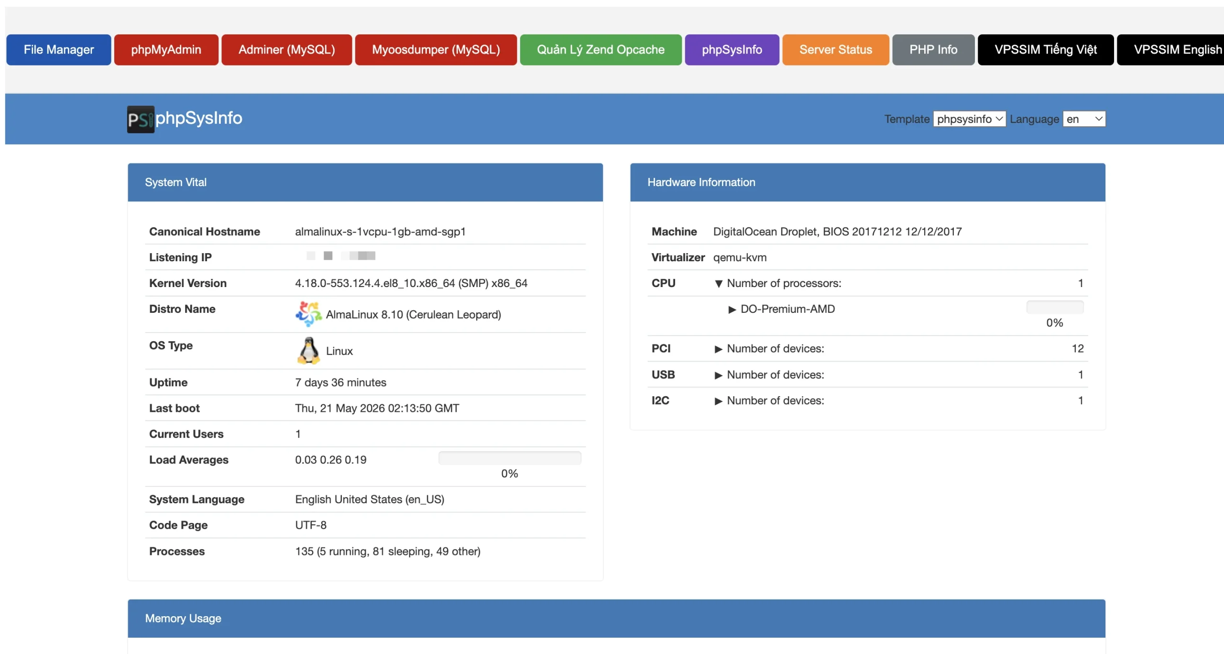
Task: Expand the DO-Premium-AMD processor details
Action: point(732,310)
